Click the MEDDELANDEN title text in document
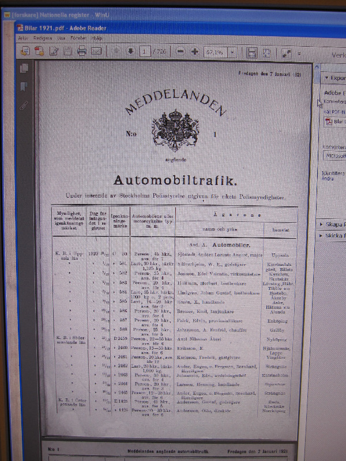346x461 pixels. tap(176, 102)
